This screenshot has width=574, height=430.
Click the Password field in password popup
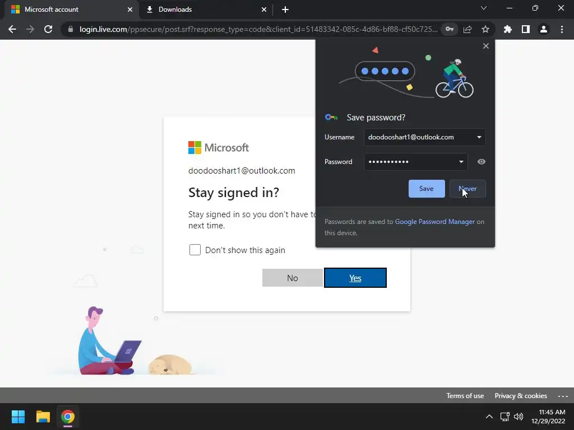[x=415, y=162]
